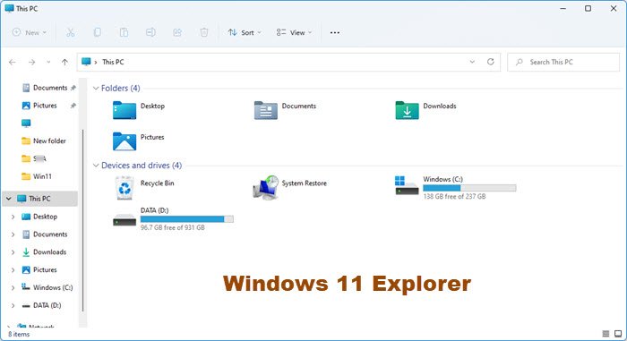Screen dimensions: 627x341
Task: Collapse the Folders (4) group
Action: (96, 88)
